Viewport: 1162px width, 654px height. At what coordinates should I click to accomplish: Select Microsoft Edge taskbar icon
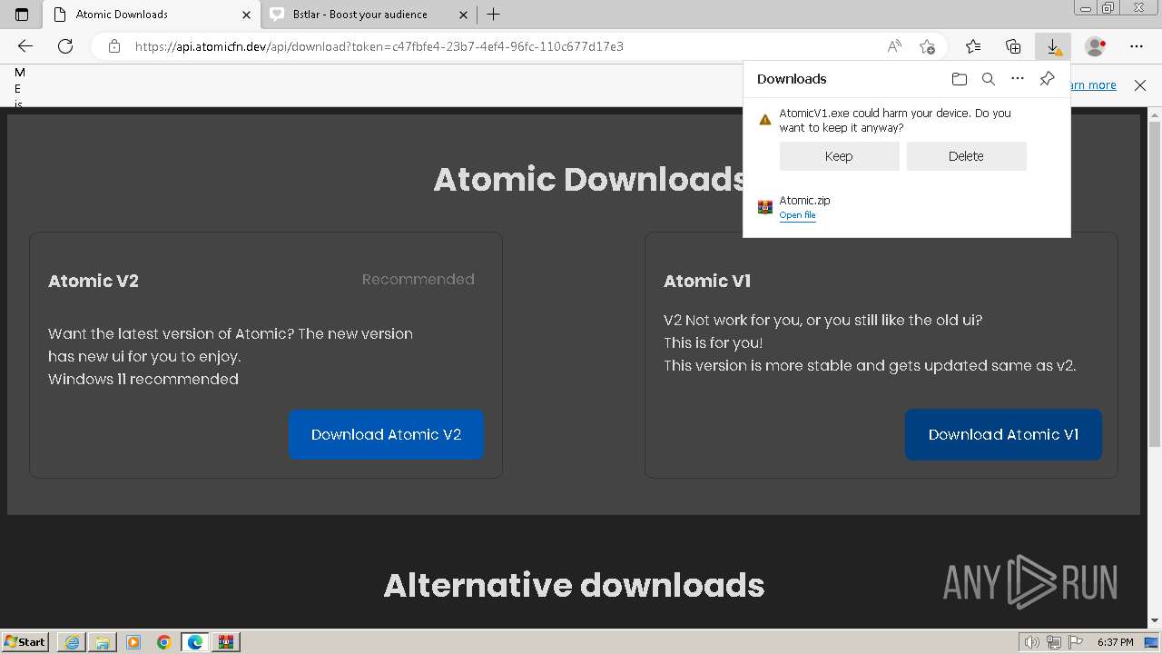tap(195, 642)
